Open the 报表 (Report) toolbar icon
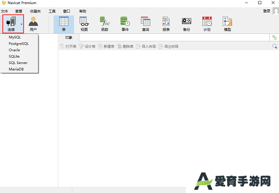This screenshot has height=193, width=279. point(166,24)
